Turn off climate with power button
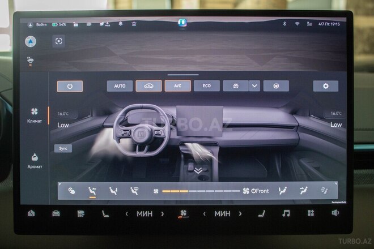 click(70, 86)
